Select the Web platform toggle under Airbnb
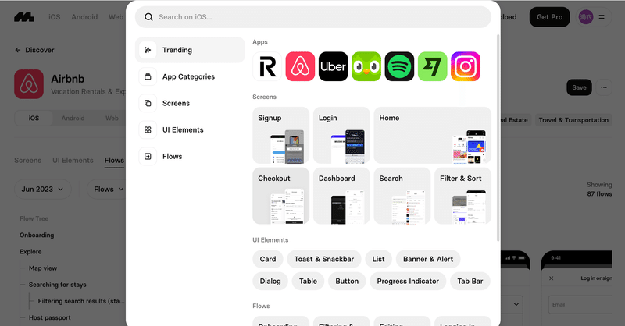Image resolution: width=625 pixels, height=326 pixels. point(112,119)
